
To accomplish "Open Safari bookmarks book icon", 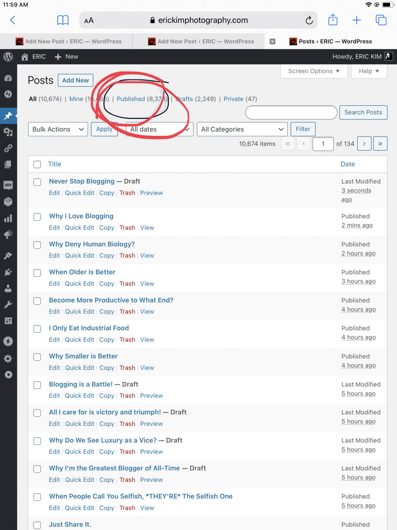I will point(63,20).
